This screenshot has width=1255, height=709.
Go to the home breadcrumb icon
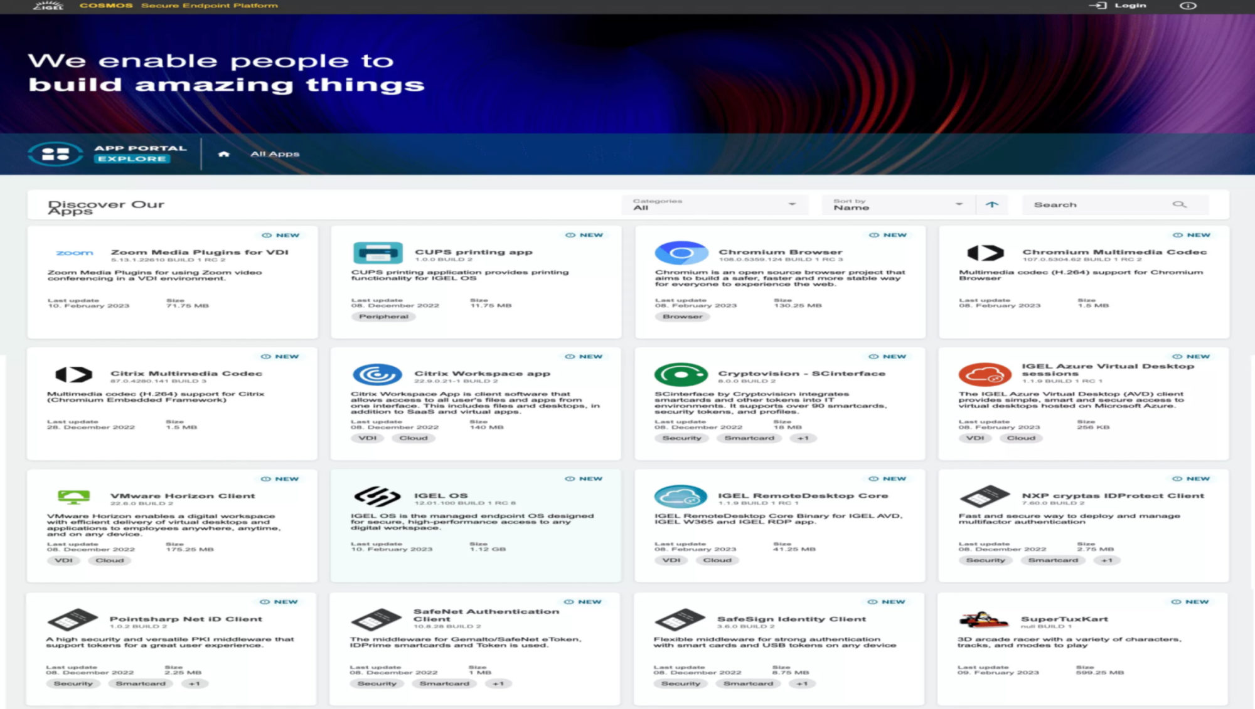pyautogui.click(x=223, y=154)
